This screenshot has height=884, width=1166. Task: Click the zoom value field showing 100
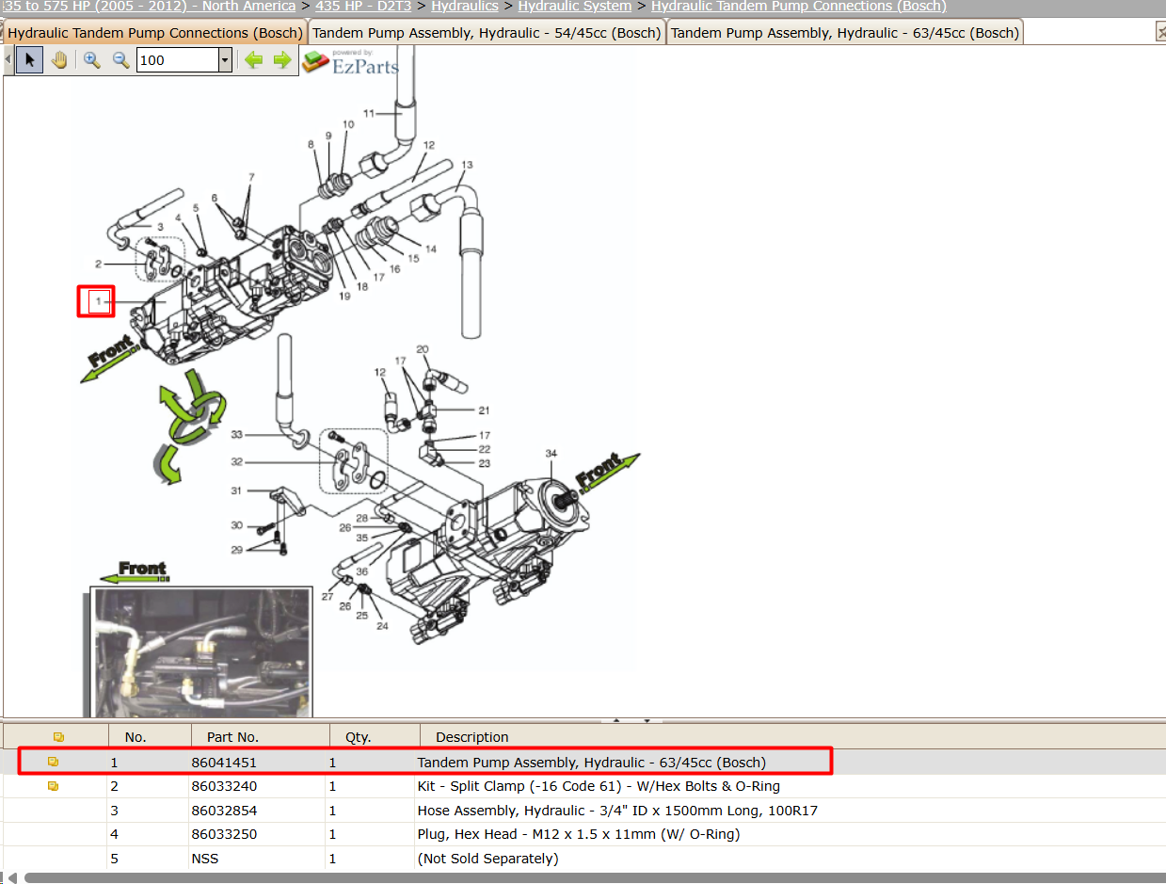coord(178,60)
